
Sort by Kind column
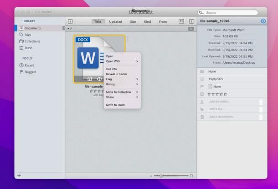click(147, 21)
